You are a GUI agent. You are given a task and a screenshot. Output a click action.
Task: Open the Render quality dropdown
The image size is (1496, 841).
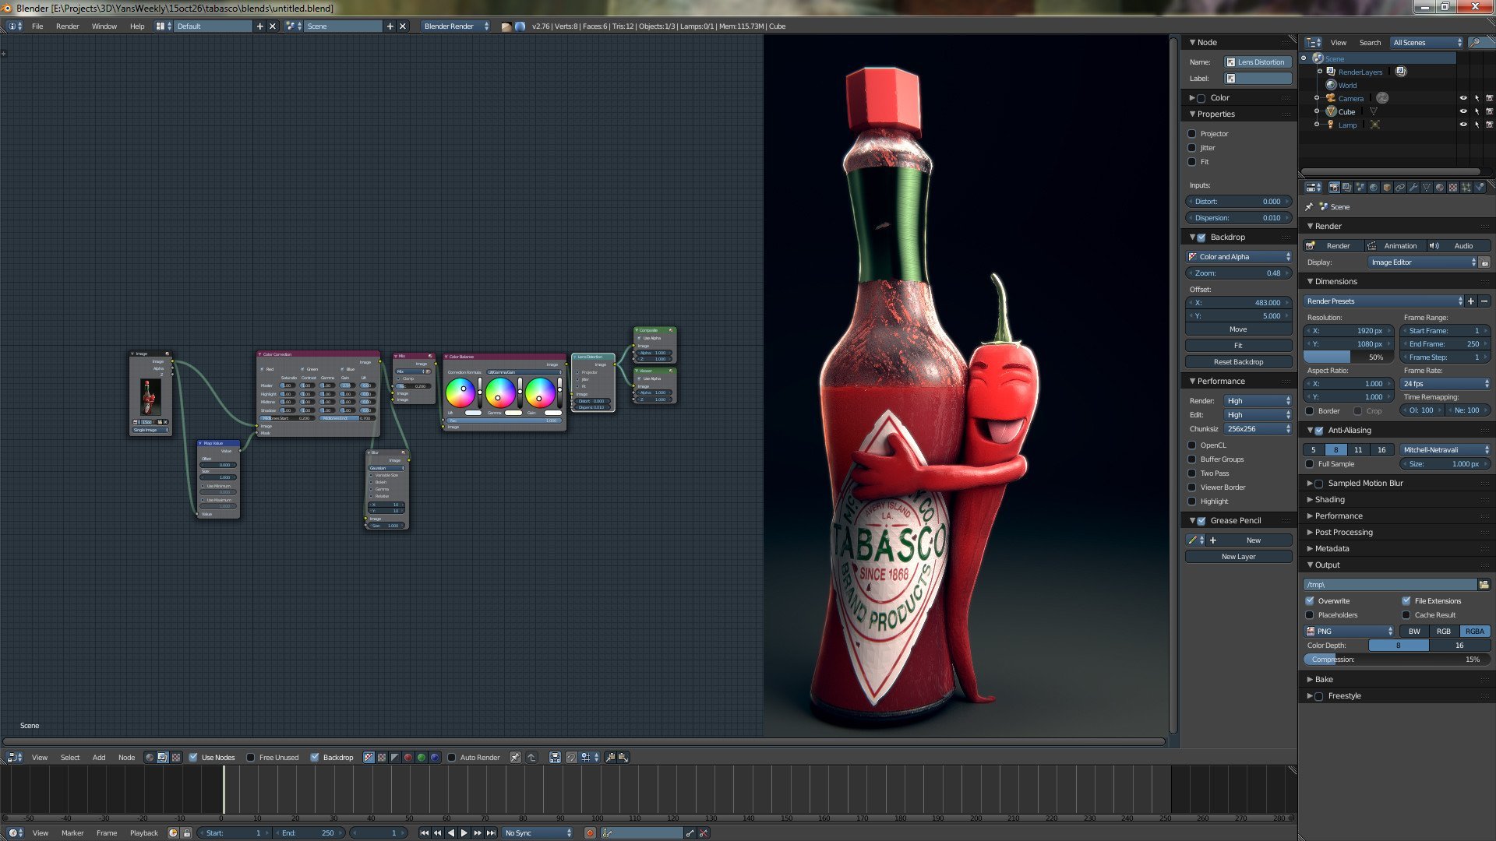tap(1258, 401)
